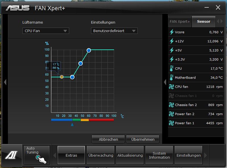Screen dimensions: 227x168
Task: Open the Einstellungen bottom menu
Action: click(189, 155)
